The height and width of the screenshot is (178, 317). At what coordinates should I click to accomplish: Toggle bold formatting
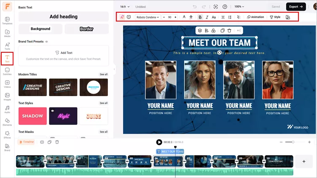(200, 17)
